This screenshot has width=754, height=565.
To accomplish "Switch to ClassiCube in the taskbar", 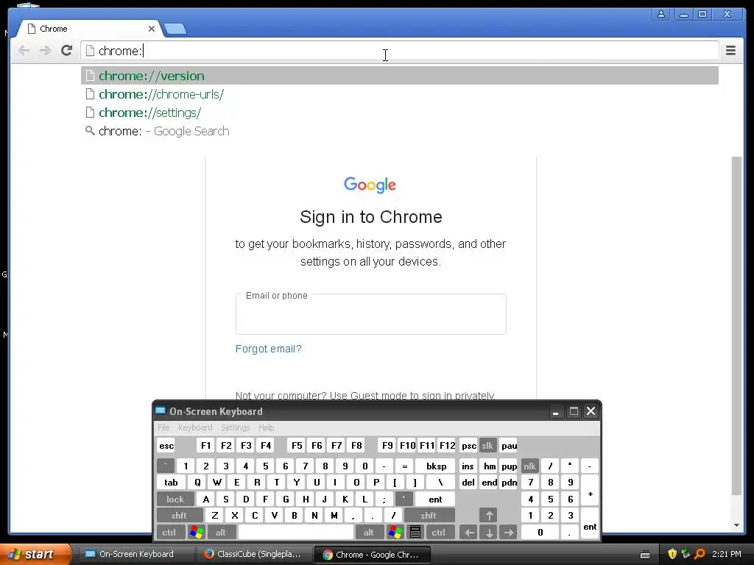I will 255,554.
